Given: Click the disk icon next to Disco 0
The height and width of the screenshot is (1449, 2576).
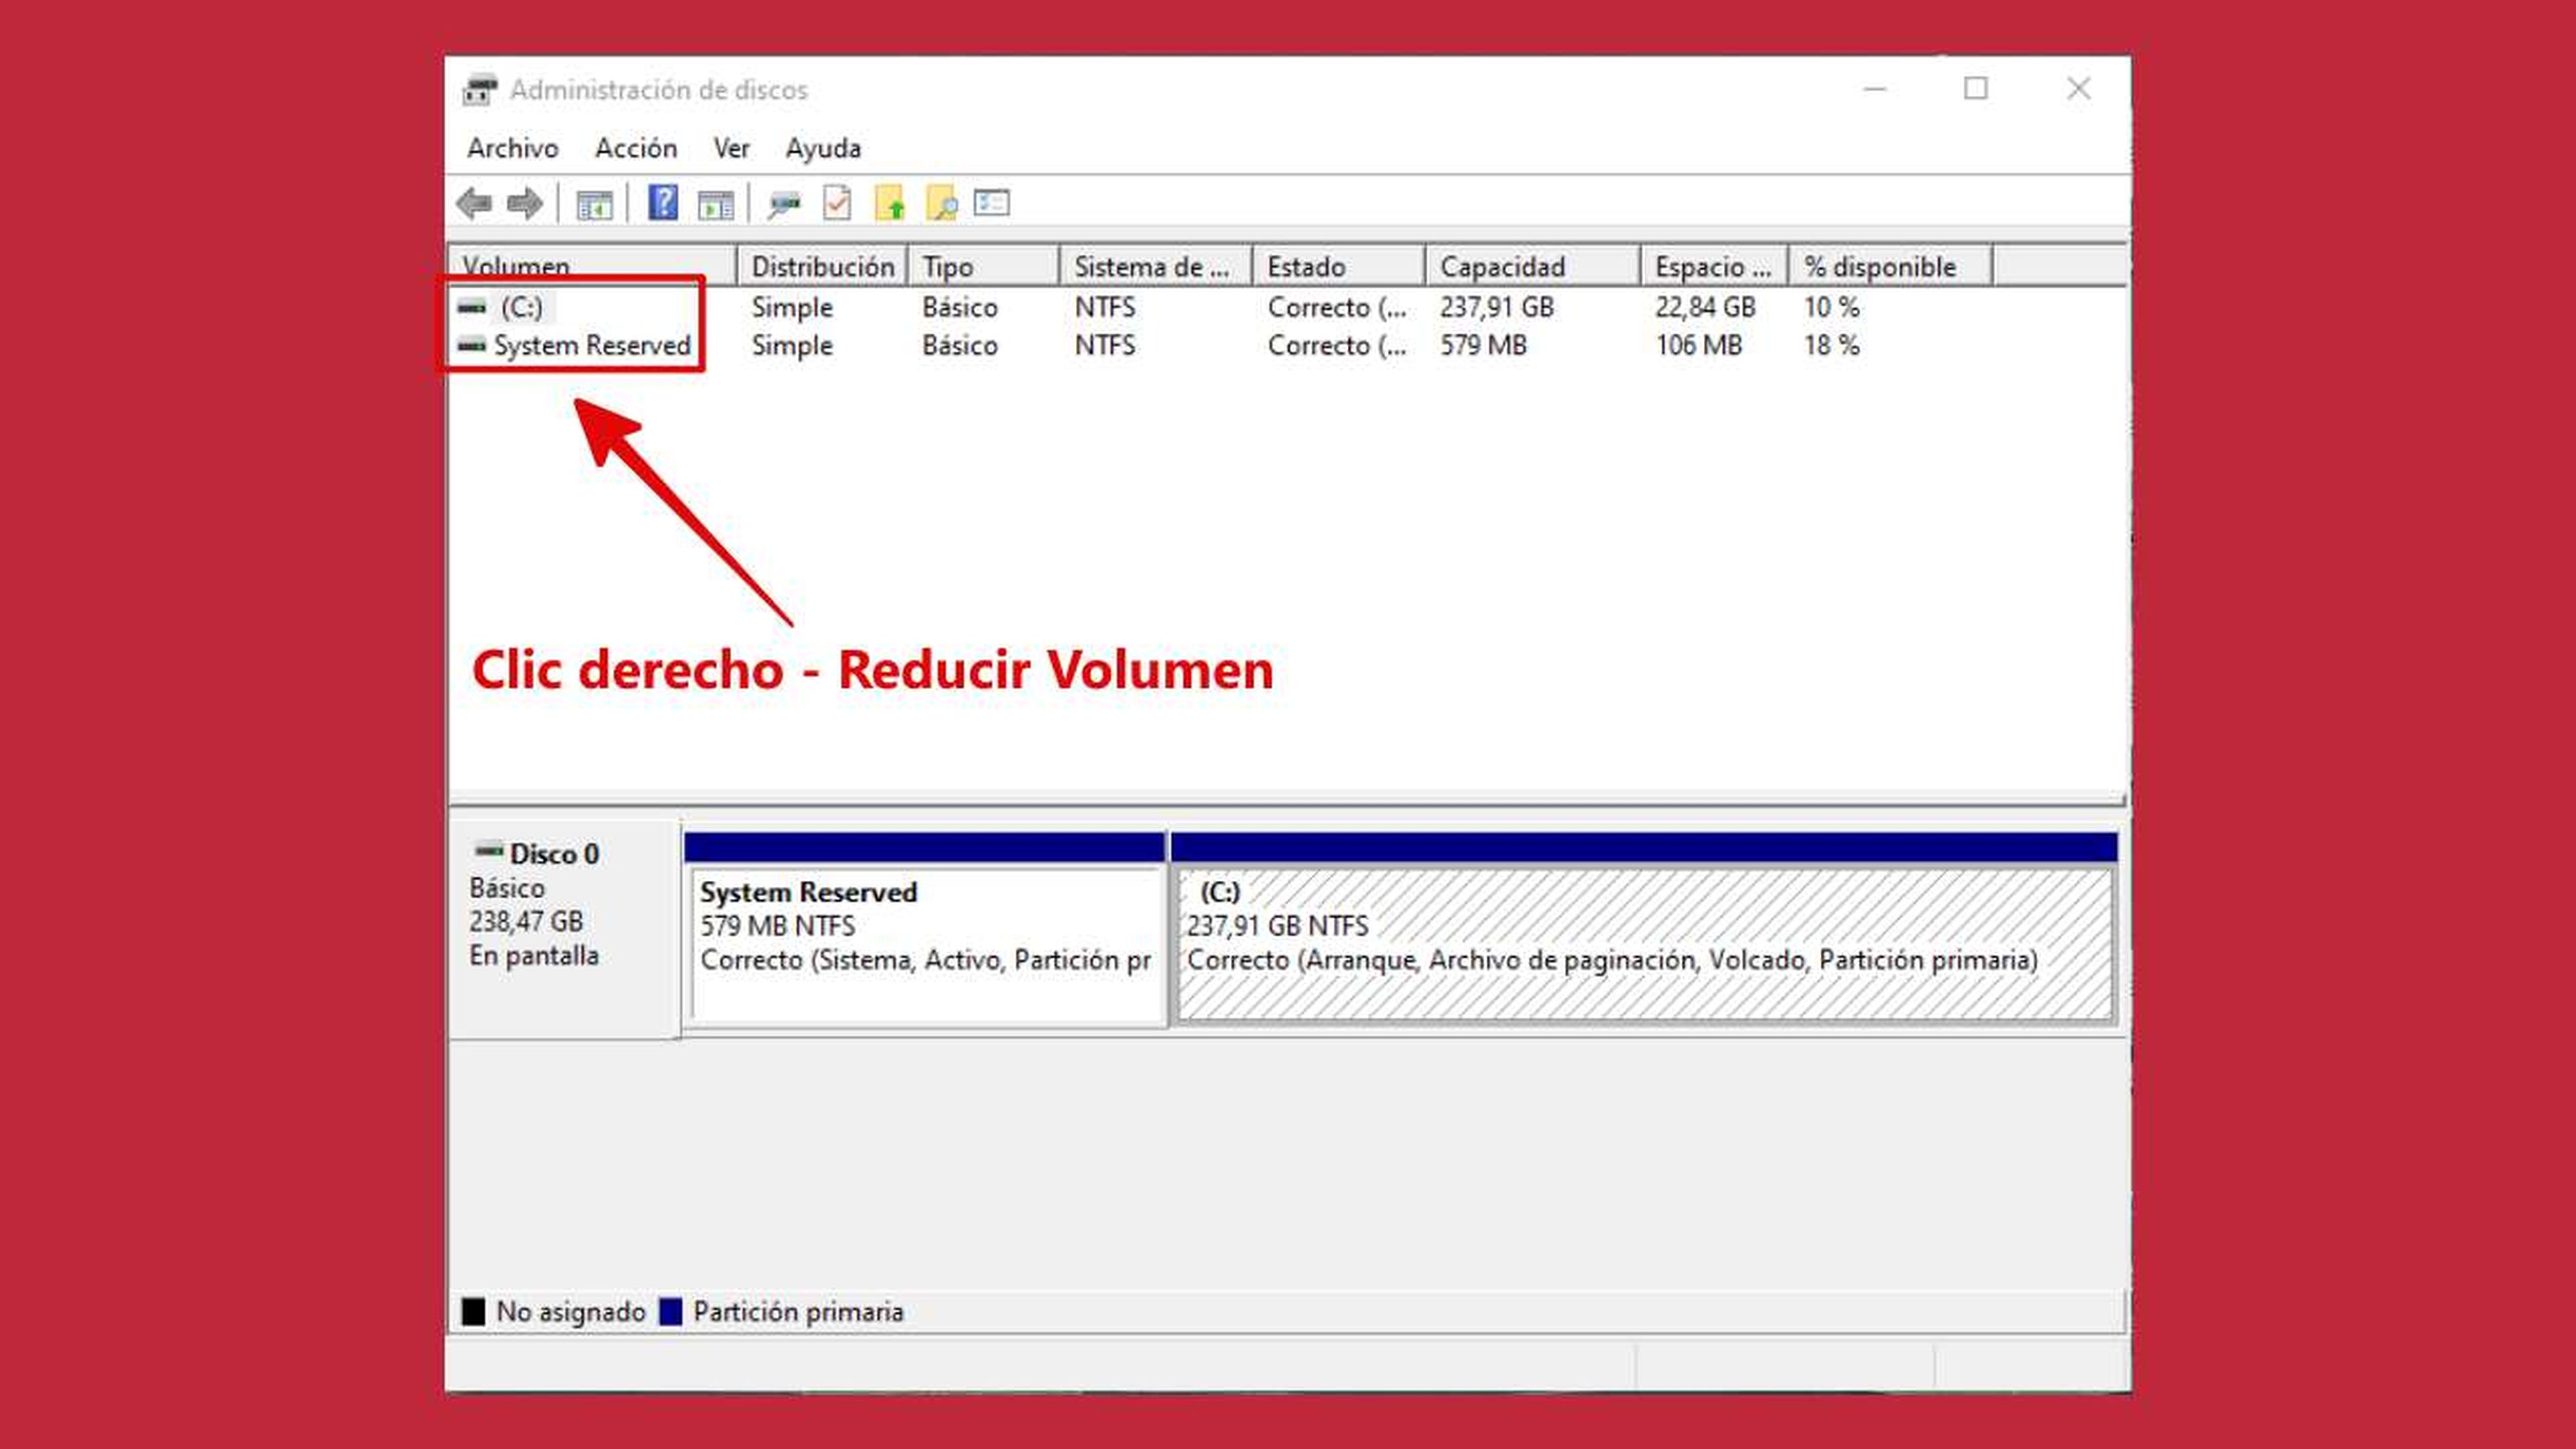Looking at the screenshot, I should tap(489, 852).
